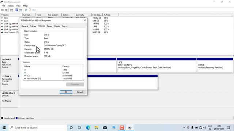The image size is (234, 131).
Task: Select the 516 MB Recovery Partition block
Action: pyautogui.click(x=215, y=65)
